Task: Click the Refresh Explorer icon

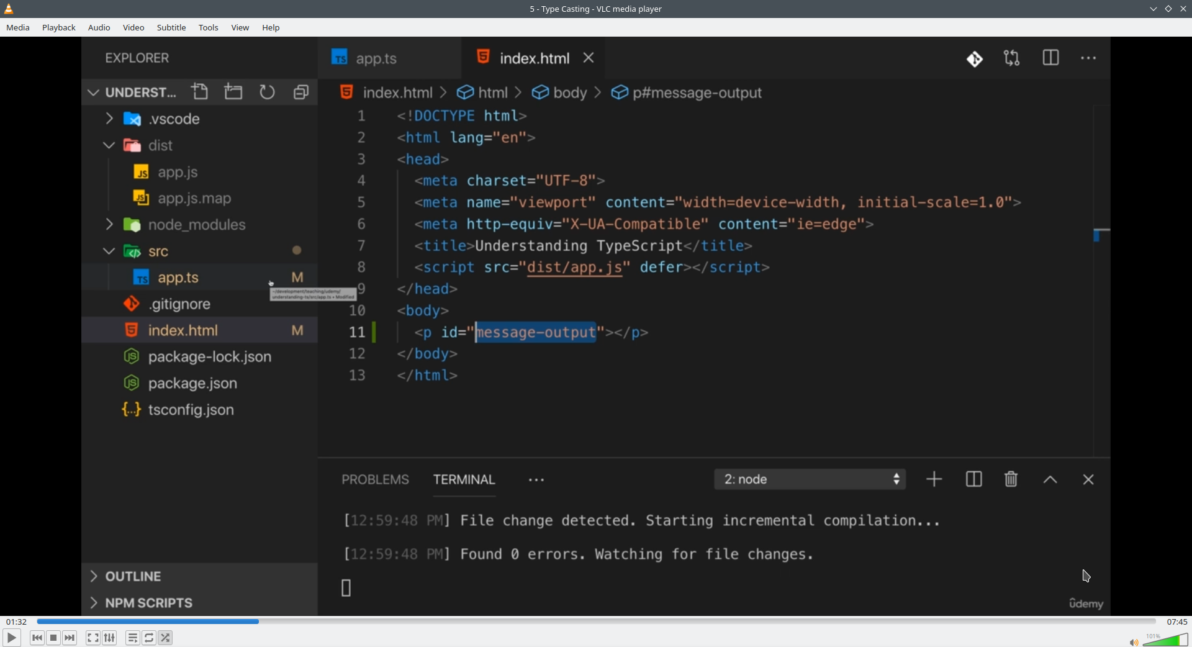Action: 267,92
